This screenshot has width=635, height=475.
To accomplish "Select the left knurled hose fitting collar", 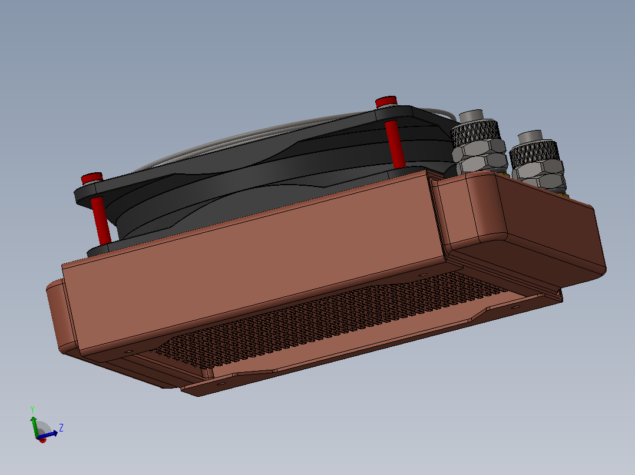I will [476, 133].
